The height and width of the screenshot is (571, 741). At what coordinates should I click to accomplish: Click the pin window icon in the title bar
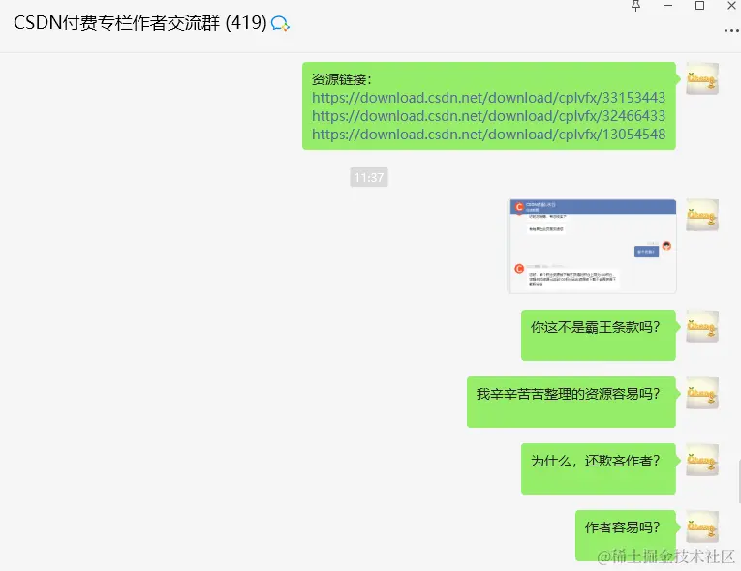[x=636, y=6]
